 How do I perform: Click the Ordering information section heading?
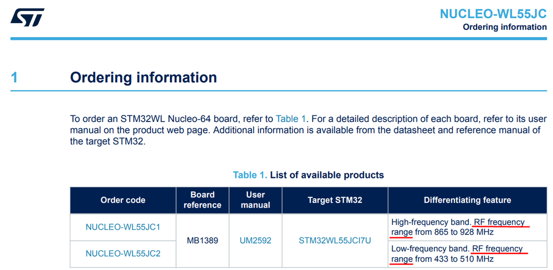pyautogui.click(x=143, y=77)
